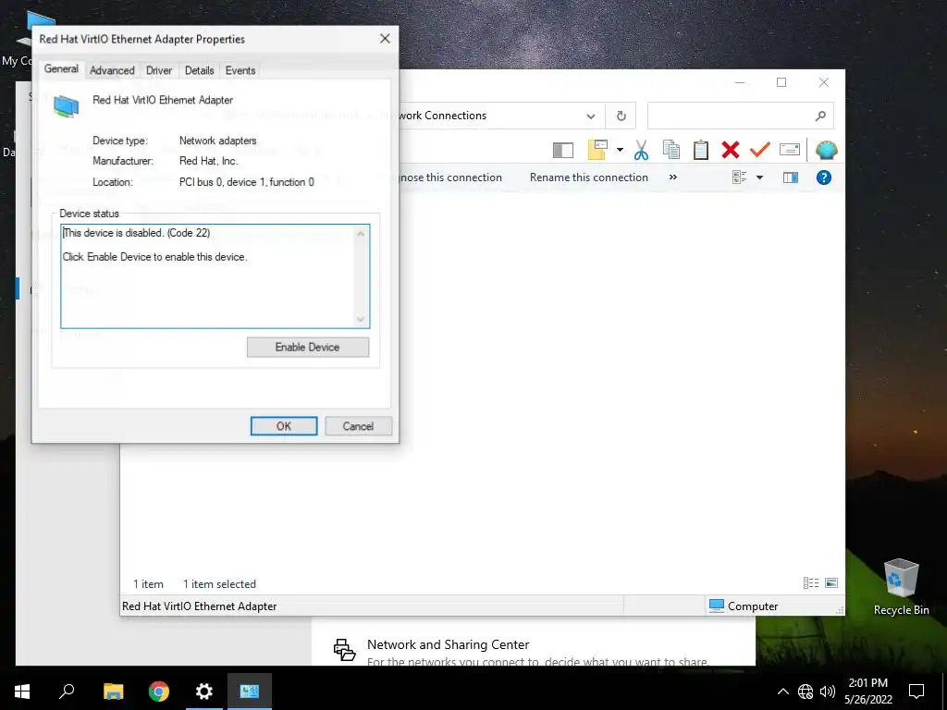The image size is (947, 710).
Task: Click the '1 item selected' status text
Action: pyautogui.click(x=219, y=584)
